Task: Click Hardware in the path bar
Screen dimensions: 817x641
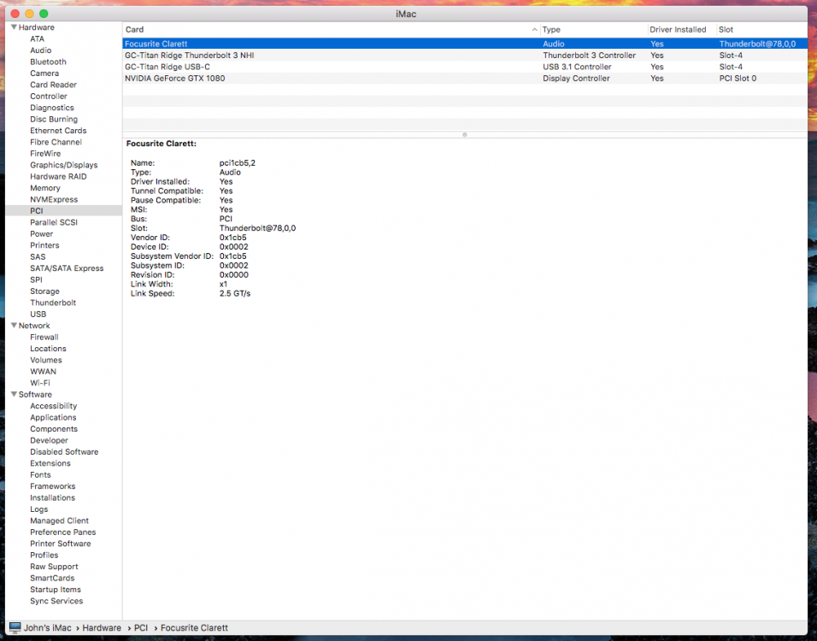Action: (102, 627)
